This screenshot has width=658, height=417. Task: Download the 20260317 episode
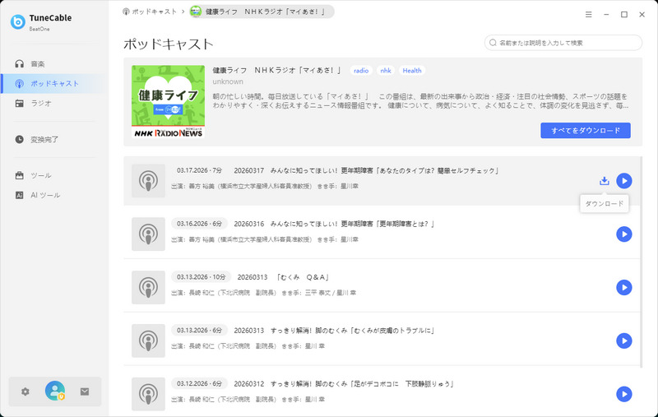tap(605, 181)
